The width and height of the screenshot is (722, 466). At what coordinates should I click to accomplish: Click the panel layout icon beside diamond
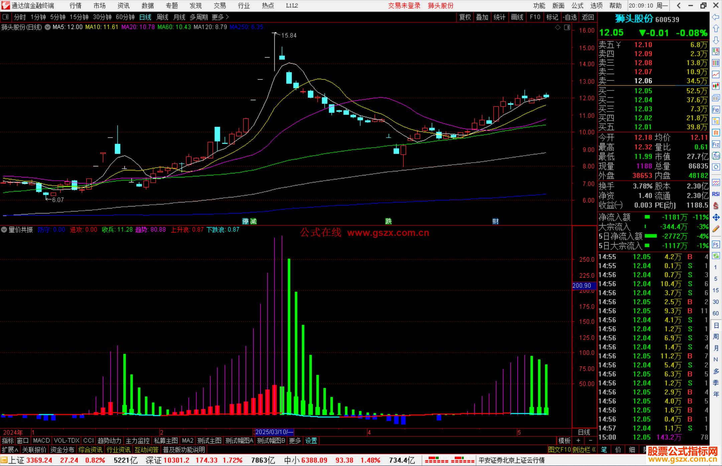point(567,27)
